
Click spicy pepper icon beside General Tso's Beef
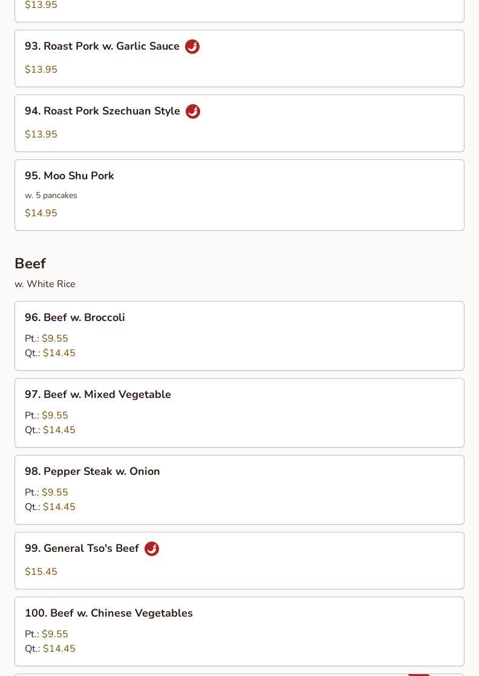[151, 549]
